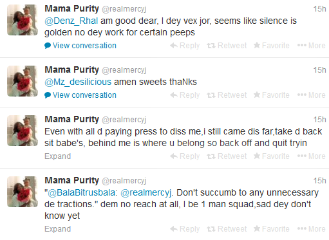Retweet the 'paying press to diss me' tweet
Screen dimensions: 329x240
click(227, 156)
